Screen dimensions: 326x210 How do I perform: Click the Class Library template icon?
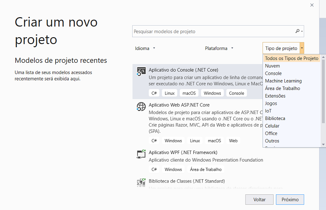141,182
